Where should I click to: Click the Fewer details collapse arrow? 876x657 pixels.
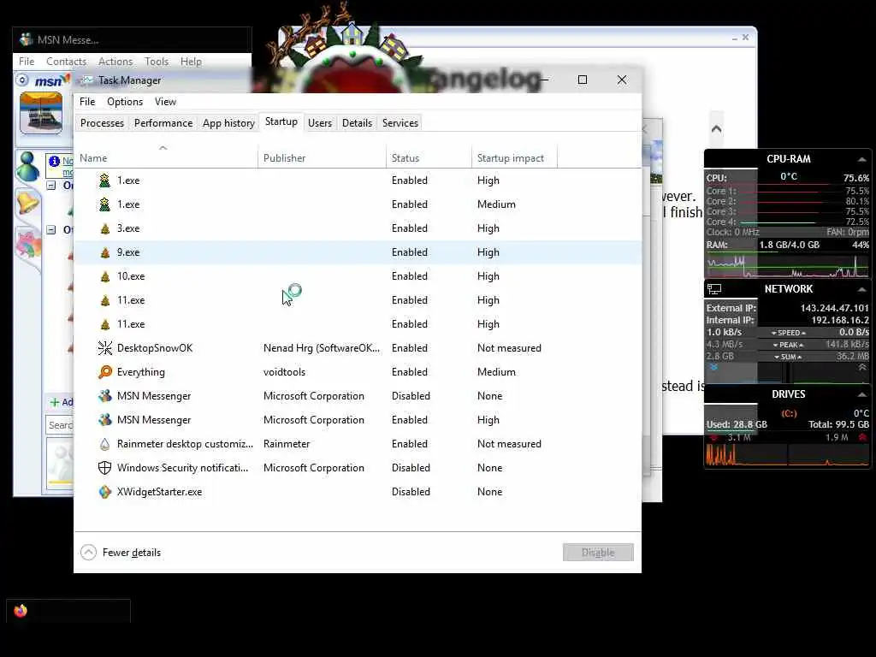tap(88, 553)
